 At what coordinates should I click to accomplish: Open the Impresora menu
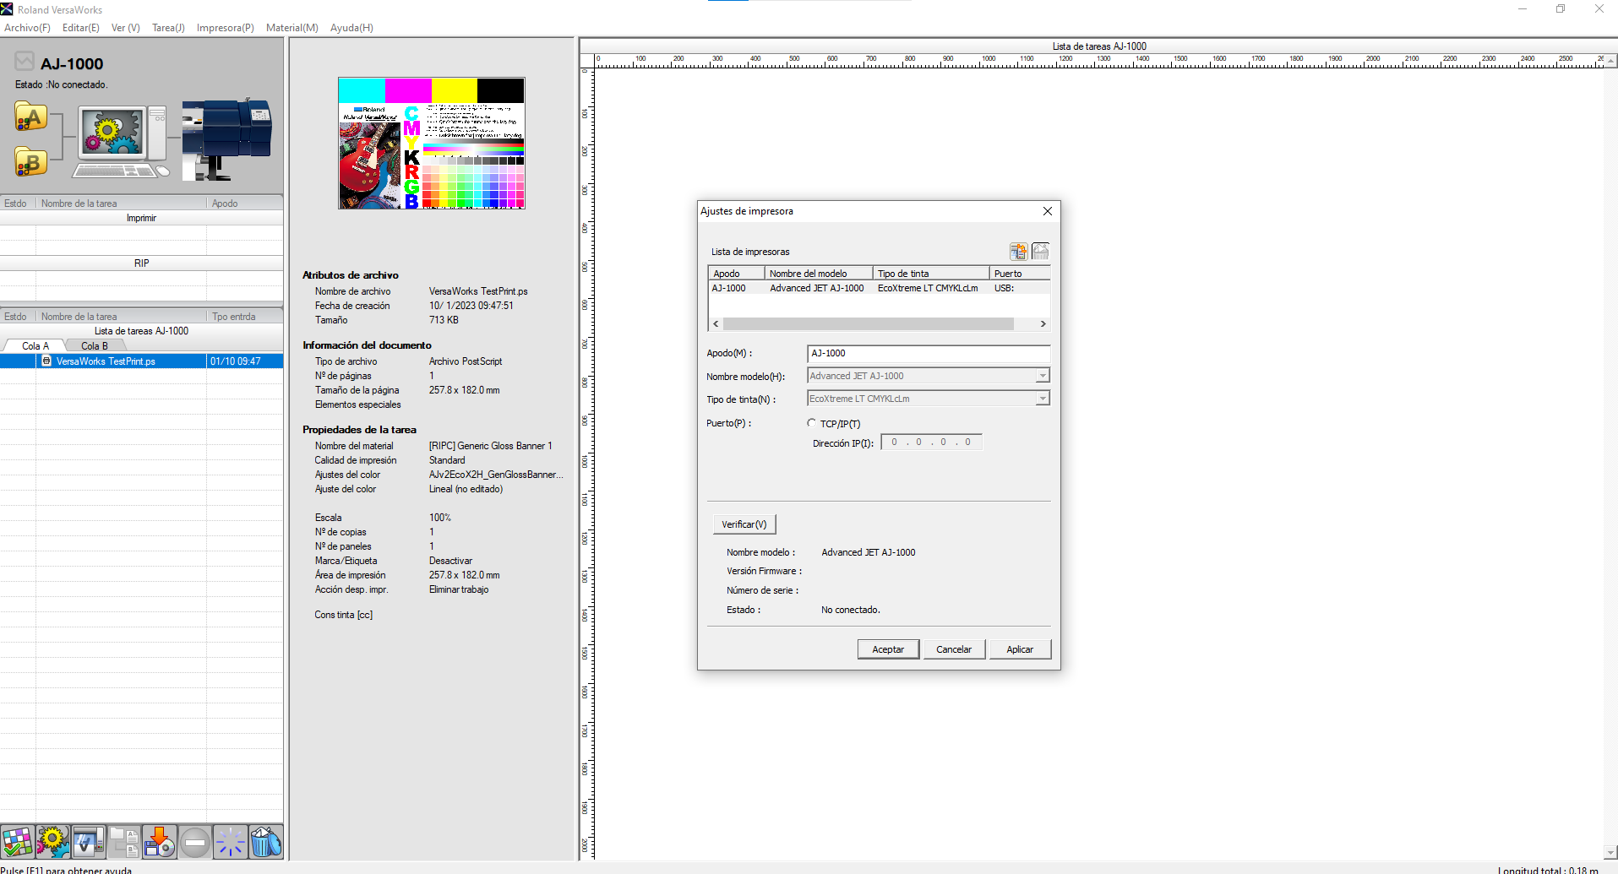(x=226, y=28)
